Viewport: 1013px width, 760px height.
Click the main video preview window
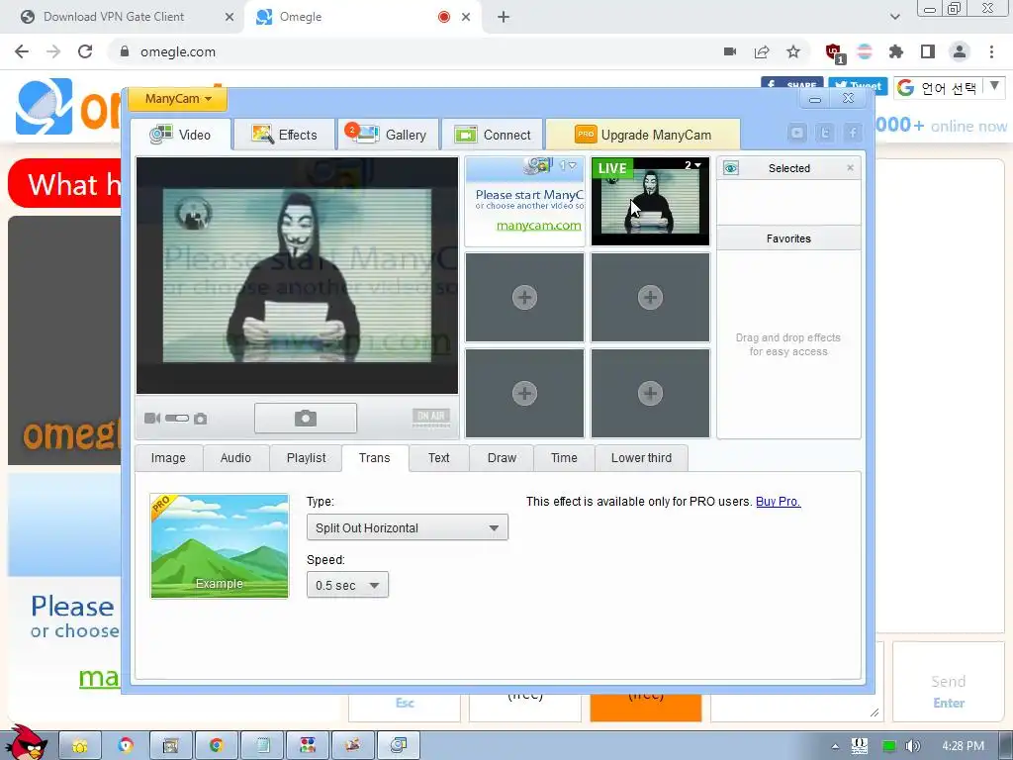(x=297, y=275)
